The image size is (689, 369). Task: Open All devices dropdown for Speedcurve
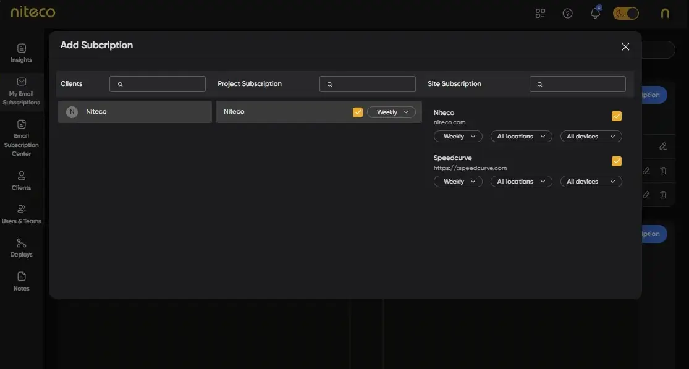pos(591,182)
